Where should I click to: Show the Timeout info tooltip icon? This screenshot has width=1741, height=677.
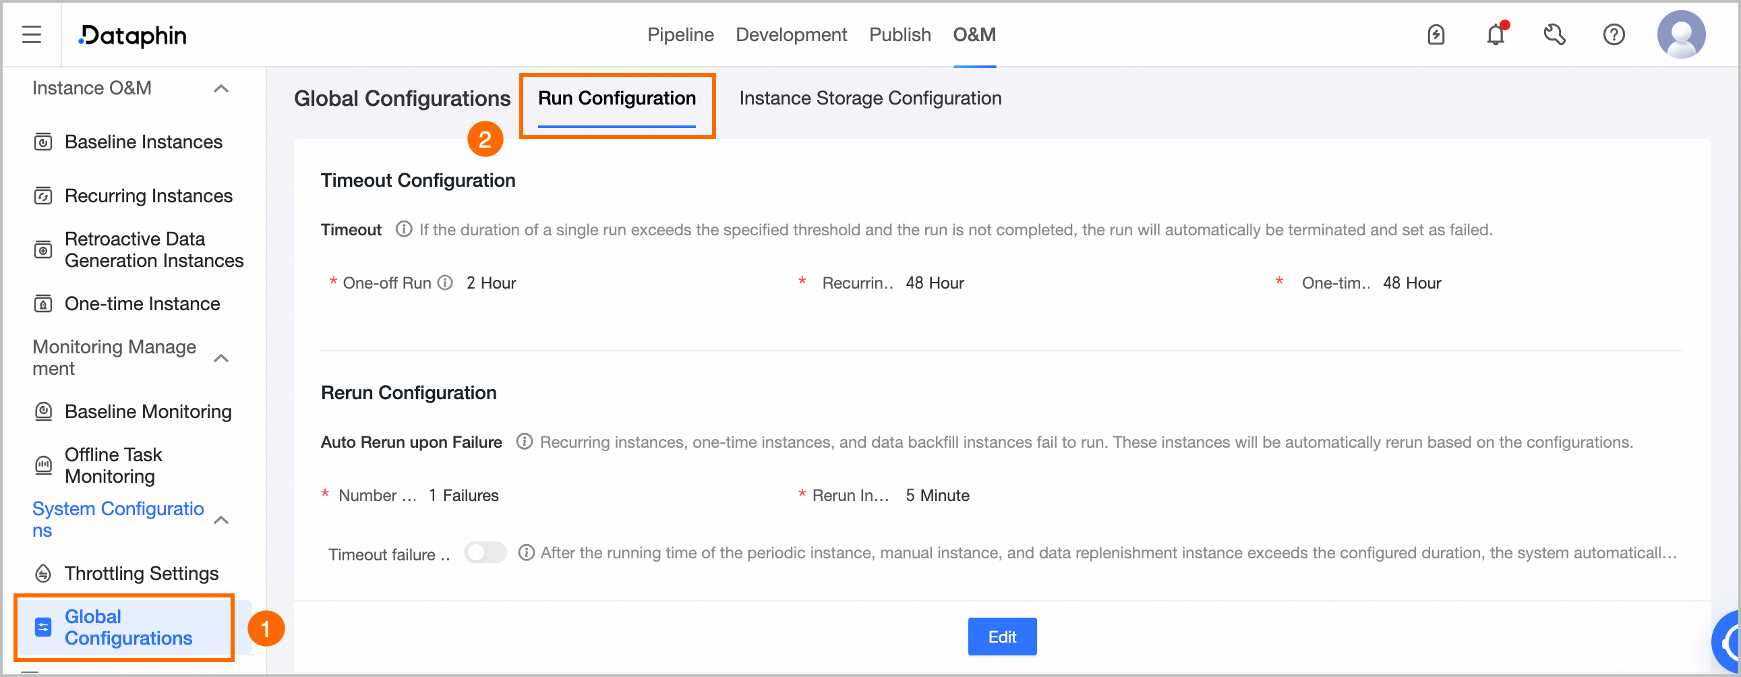(x=403, y=230)
